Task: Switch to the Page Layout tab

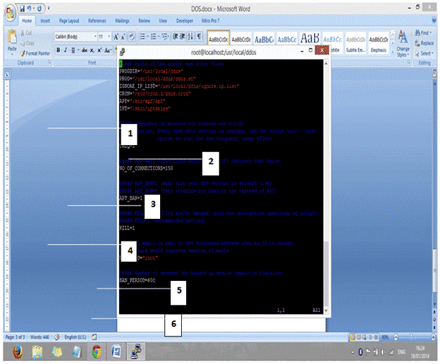Action: coord(69,21)
